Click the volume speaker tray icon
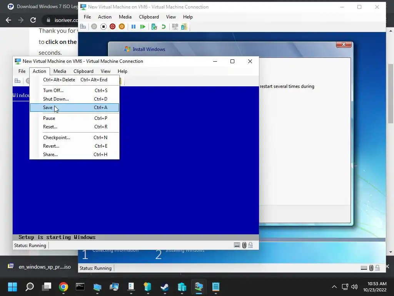 [x=354, y=287]
